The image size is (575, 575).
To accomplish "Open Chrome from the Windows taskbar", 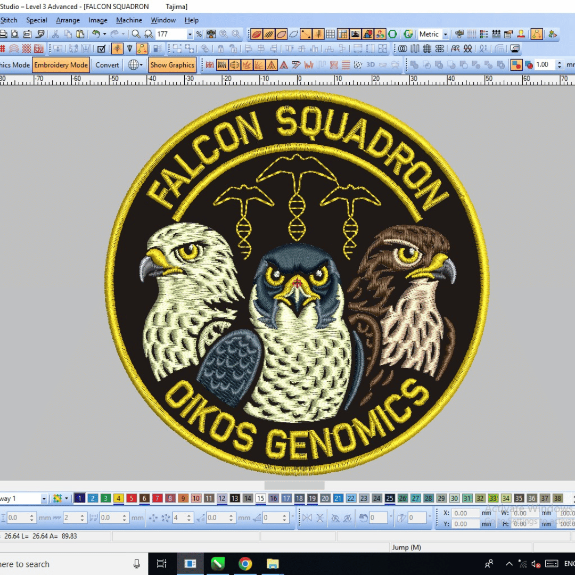I will click(x=245, y=564).
